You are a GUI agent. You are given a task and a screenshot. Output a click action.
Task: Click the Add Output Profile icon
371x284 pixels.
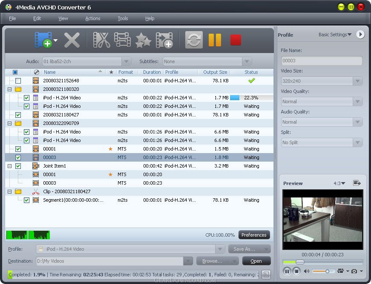point(164,40)
